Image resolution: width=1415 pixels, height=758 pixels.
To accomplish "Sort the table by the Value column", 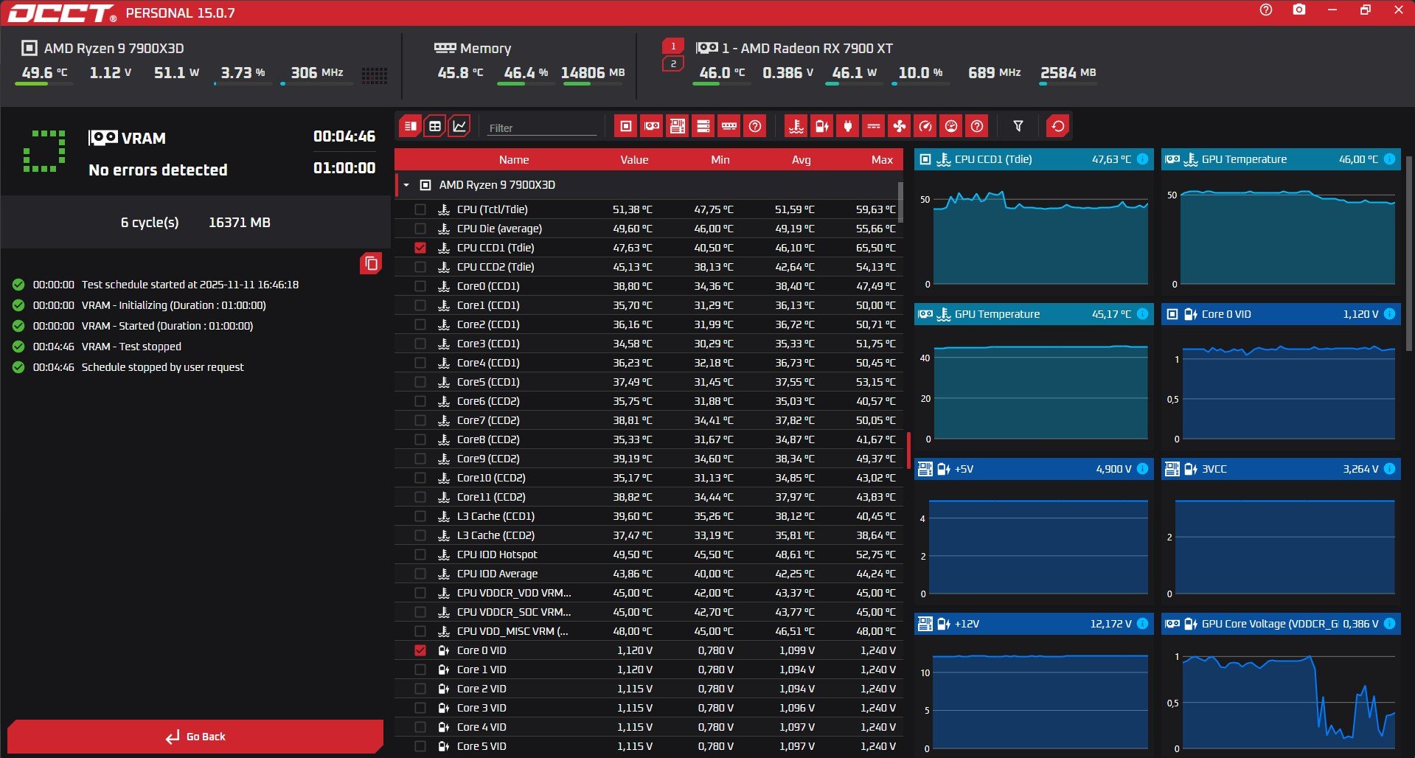I will [x=634, y=160].
